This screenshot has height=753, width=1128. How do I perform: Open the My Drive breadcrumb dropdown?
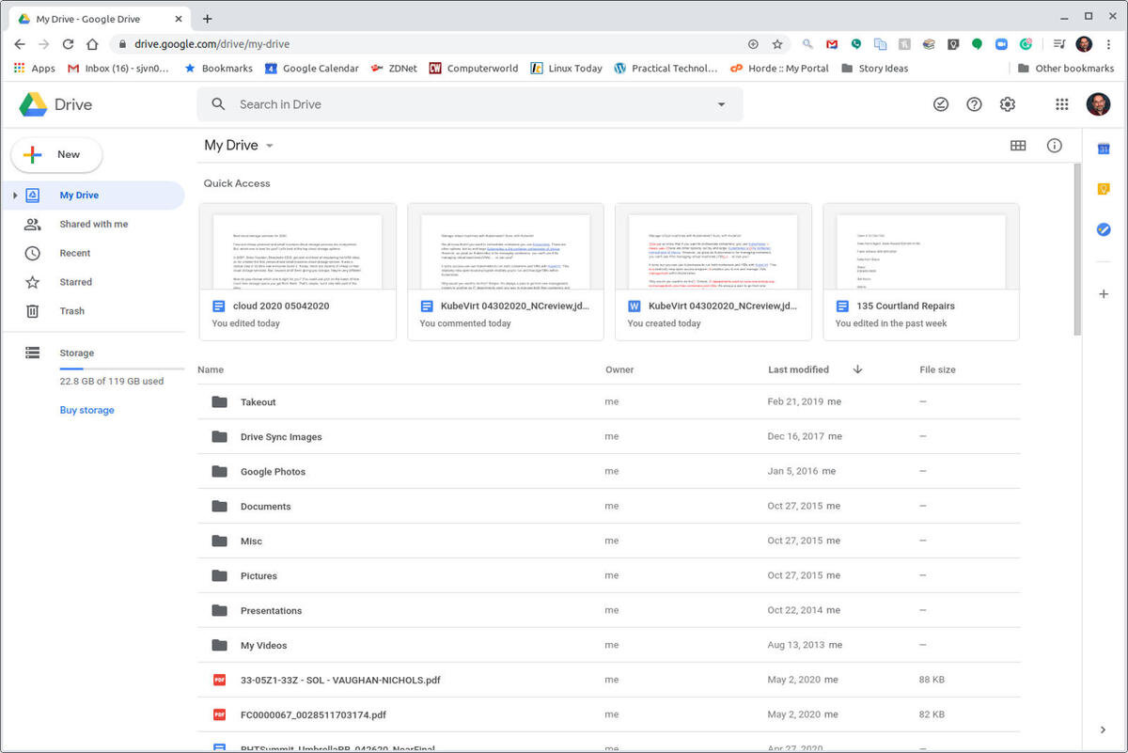click(x=270, y=146)
